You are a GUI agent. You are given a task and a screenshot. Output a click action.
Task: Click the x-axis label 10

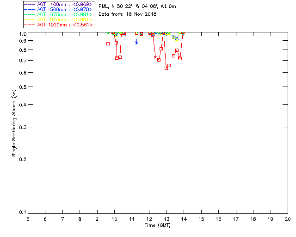pos(115,219)
